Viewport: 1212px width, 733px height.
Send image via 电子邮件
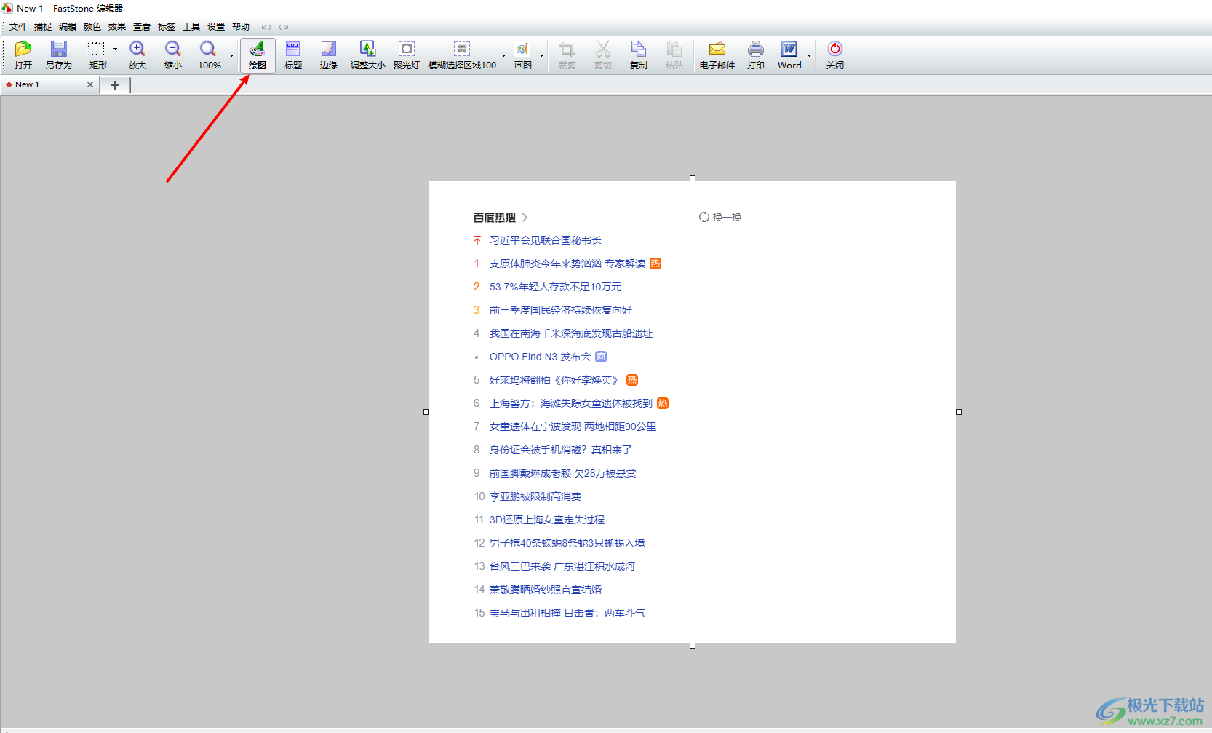point(717,55)
